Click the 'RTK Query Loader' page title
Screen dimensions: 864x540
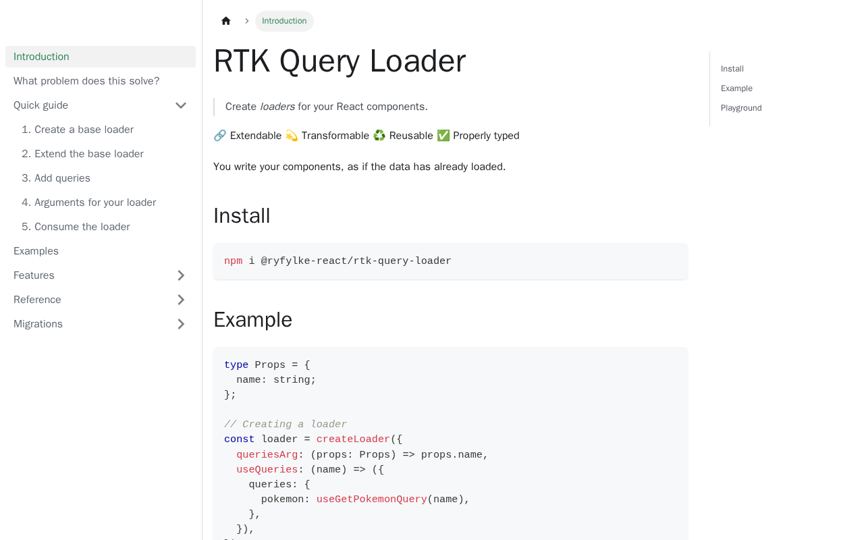click(x=340, y=61)
